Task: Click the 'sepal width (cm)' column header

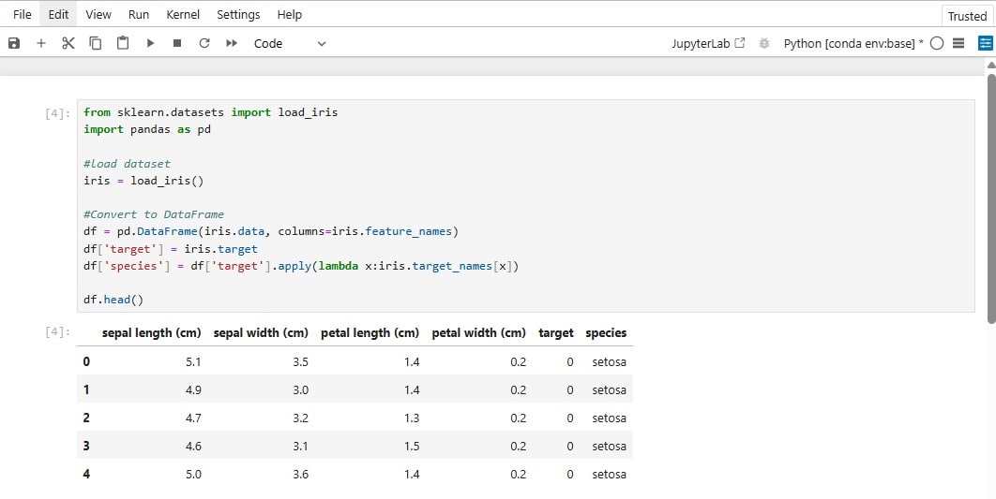Action: [x=261, y=333]
